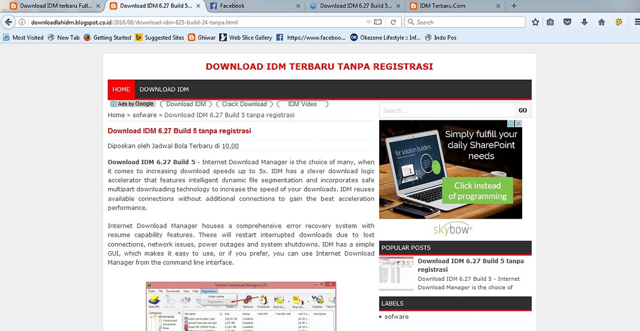Open the site information icon in address bar
640x331 pixels.
pos(22,22)
